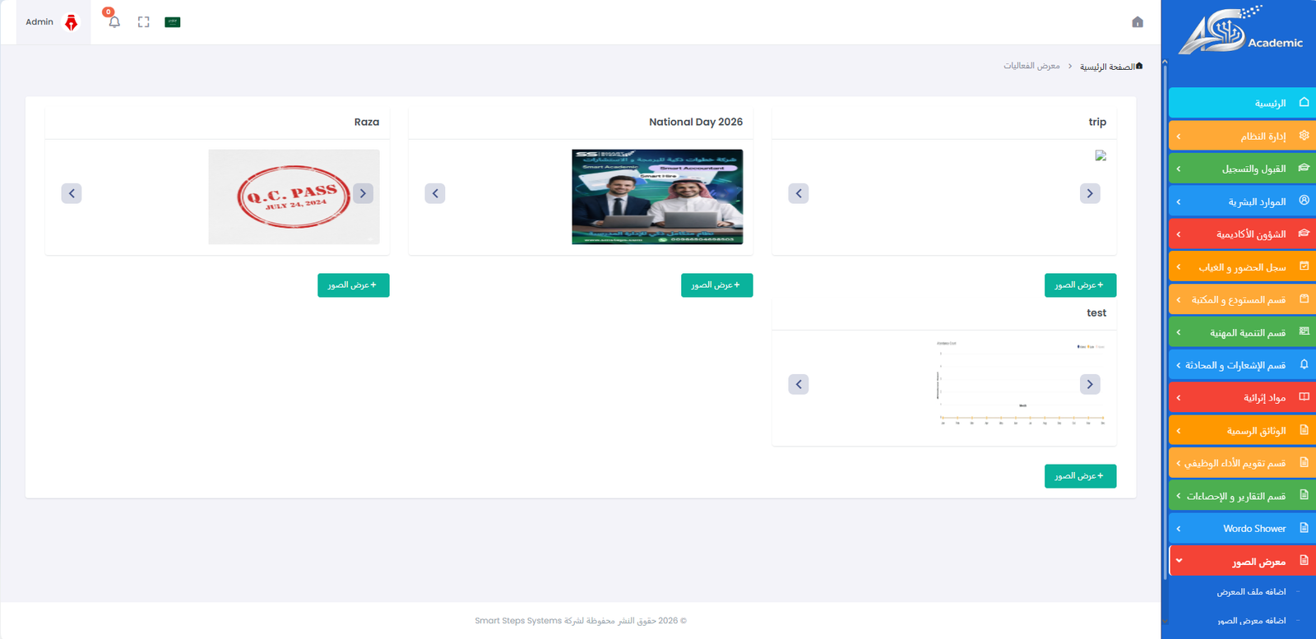Click the Q.C. PASS stamp thumbnail
Viewport: 1316px width, 639px height.
point(294,197)
